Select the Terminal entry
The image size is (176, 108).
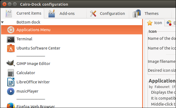pos(71,39)
